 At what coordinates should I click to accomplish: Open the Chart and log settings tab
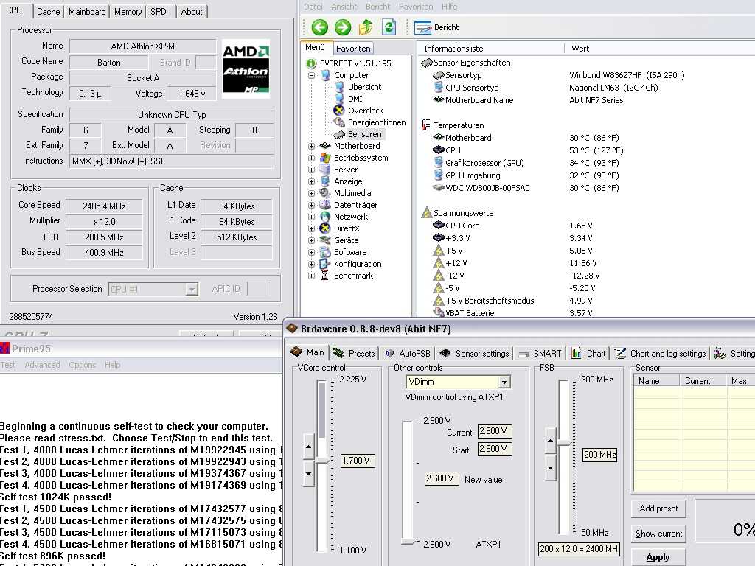tap(661, 353)
